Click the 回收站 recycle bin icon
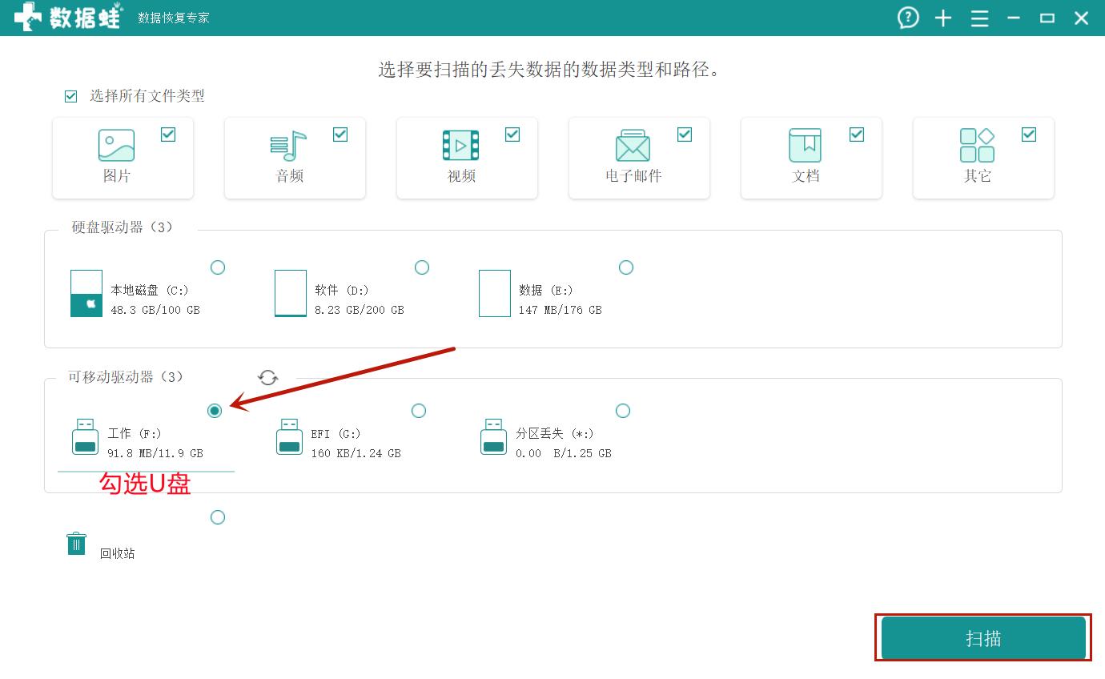The height and width of the screenshot is (679, 1105). tap(76, 544)
